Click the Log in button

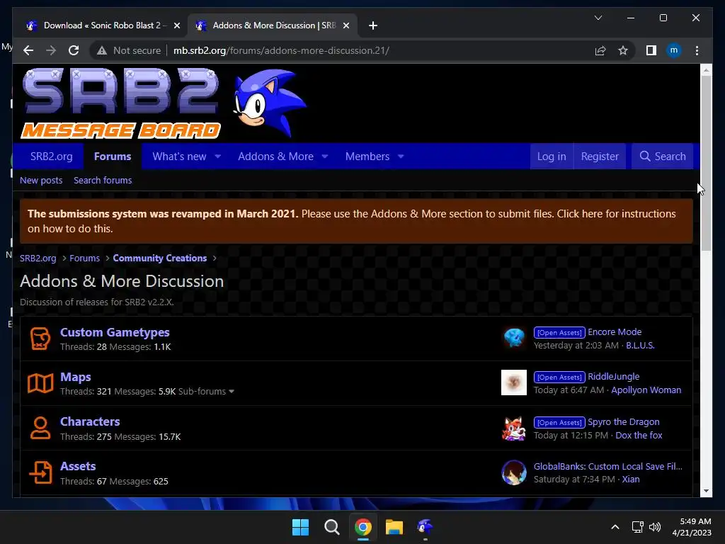click(552, 157)
